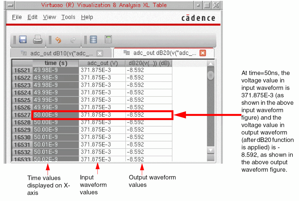Screen dimensions: 299x201
Task: Click the orange Undo arrow icon
Action: 58,40
